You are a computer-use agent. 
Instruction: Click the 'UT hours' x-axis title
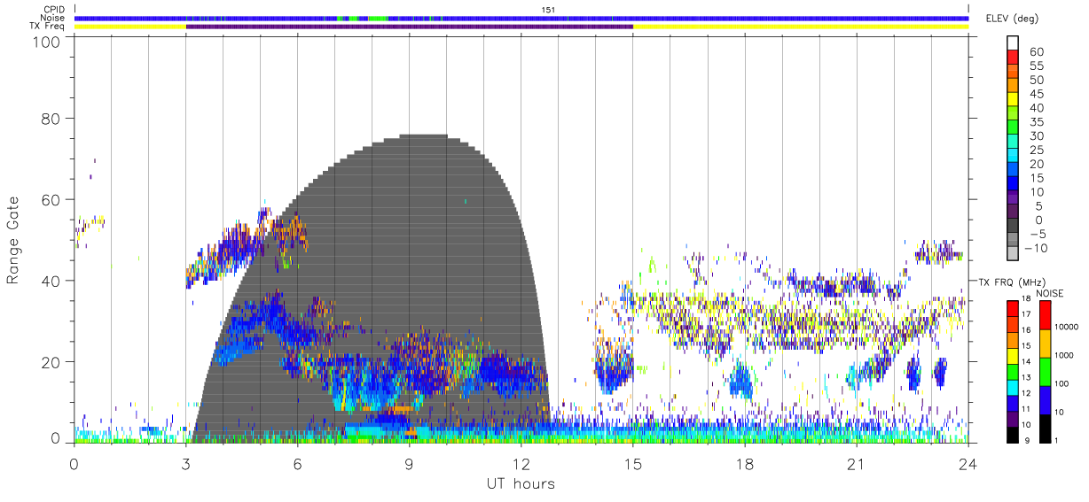tap(521, 484)
